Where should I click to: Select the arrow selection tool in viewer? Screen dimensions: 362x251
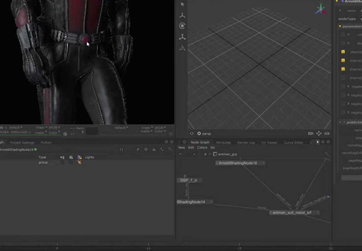click(182, 4)
